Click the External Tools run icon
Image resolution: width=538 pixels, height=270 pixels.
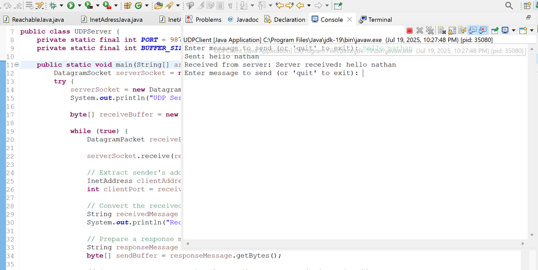click(x=107, y=5)
